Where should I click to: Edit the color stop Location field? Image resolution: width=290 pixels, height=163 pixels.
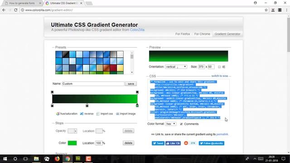[99, 143]
